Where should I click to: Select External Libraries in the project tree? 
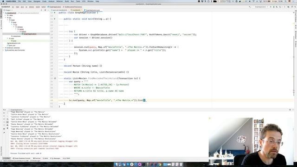click(13, 48)
